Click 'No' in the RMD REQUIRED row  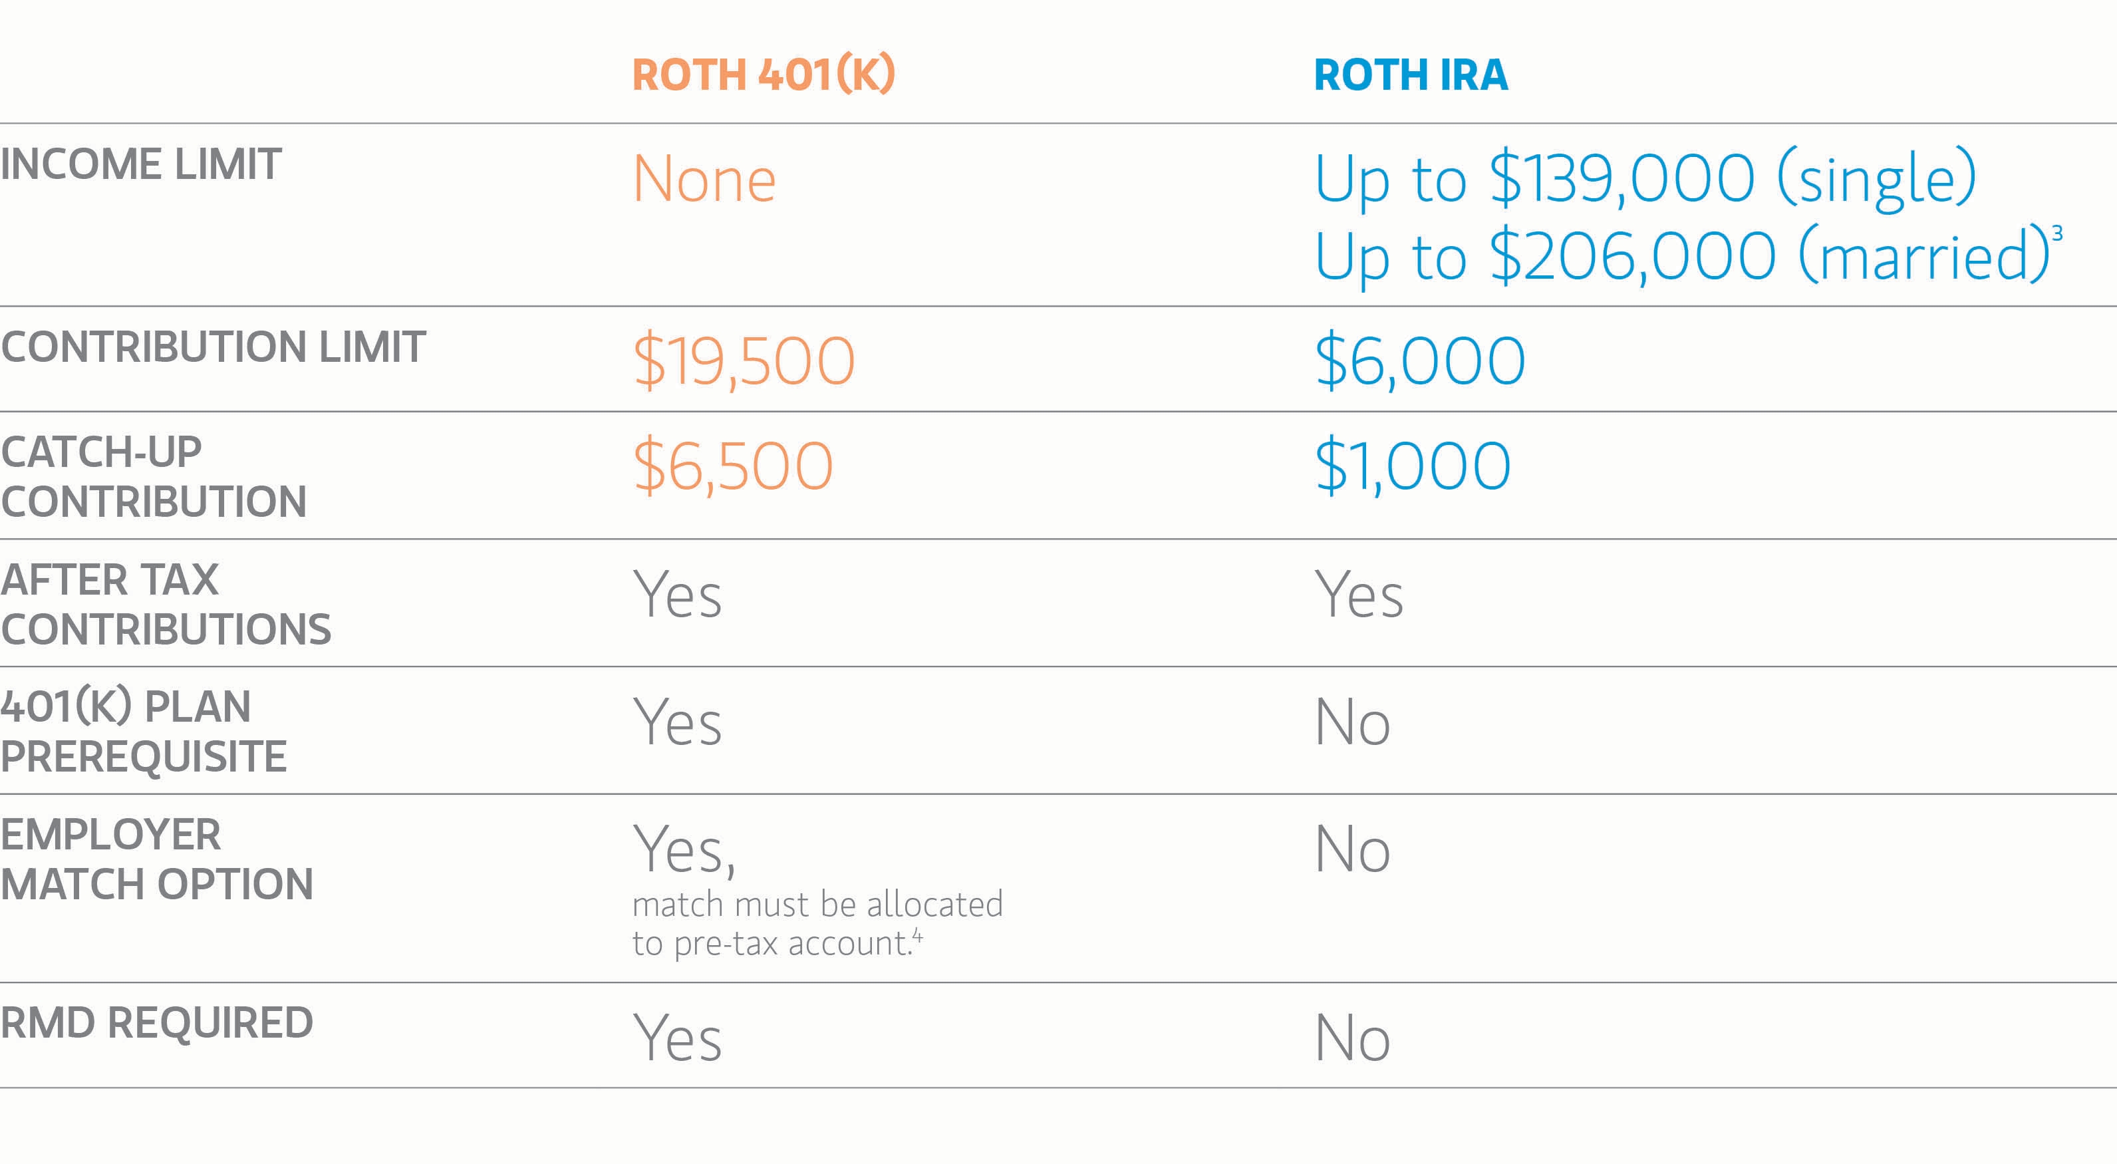point(1352,1038)
